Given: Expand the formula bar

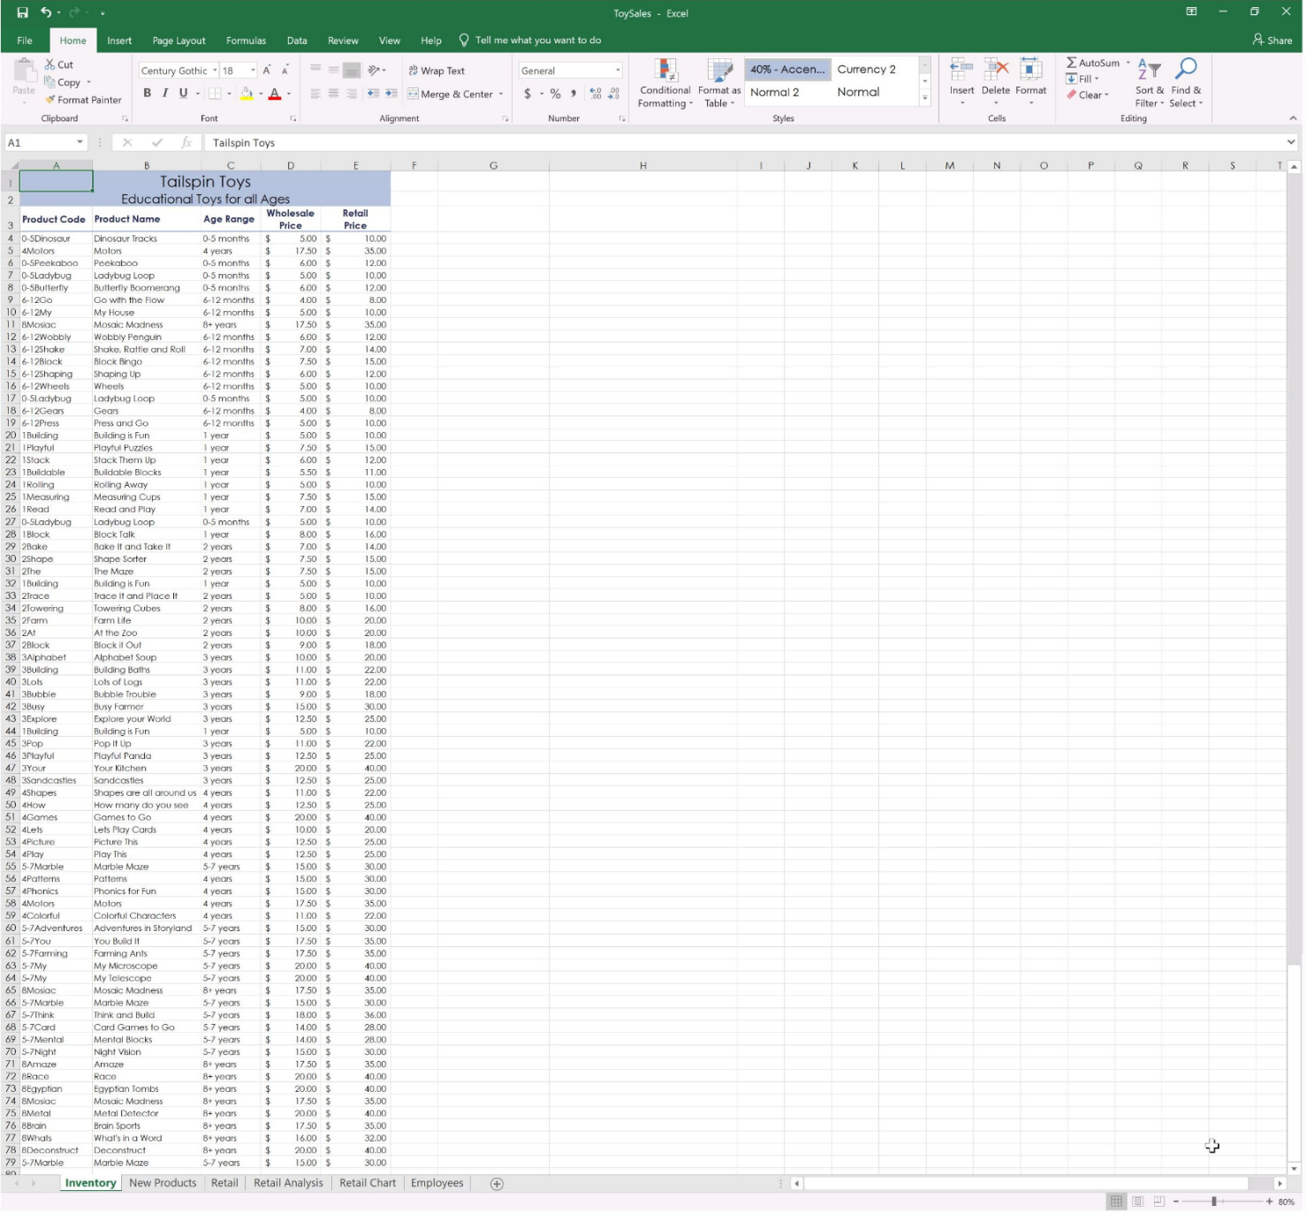Looking at the screenshot, I should tap(1291, 142).
